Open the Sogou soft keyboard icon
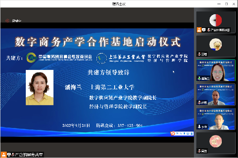Image resolution: width=238 pixels, height=158 pixels. tap(188, 134)
